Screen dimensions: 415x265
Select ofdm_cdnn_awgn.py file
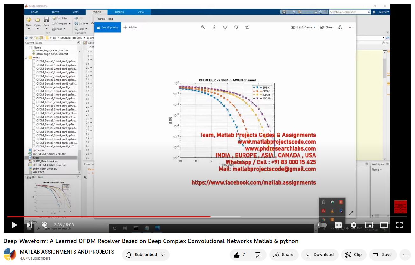coord(45,169)
